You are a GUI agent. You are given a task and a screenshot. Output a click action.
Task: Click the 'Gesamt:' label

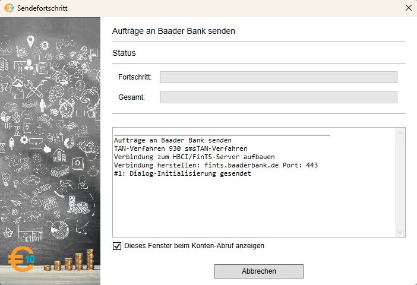point(132,97)
